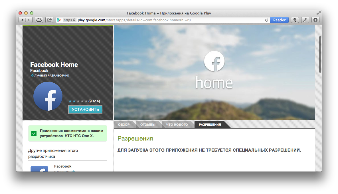Click the 'ДЛЯ ЗАПУСКА ЭТОГО ПРИЛОЖЕНИЯ' notice text
Screen dimensions: 338x194
tap(209, 150)
